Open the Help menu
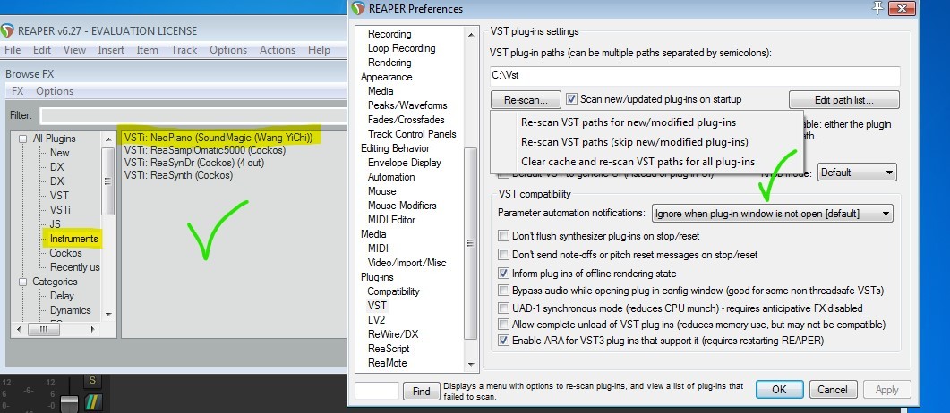Screen dimensions: 950x413 point(319,50)
